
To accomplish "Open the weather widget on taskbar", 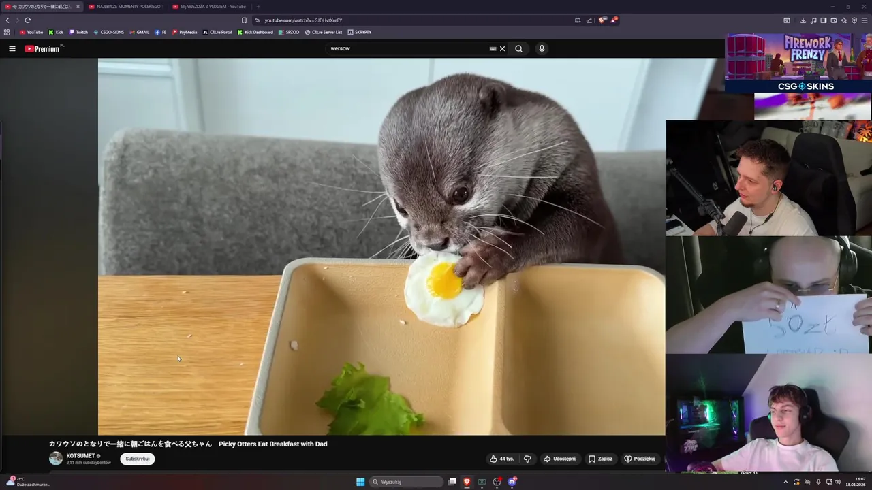I will coord(27,482).
